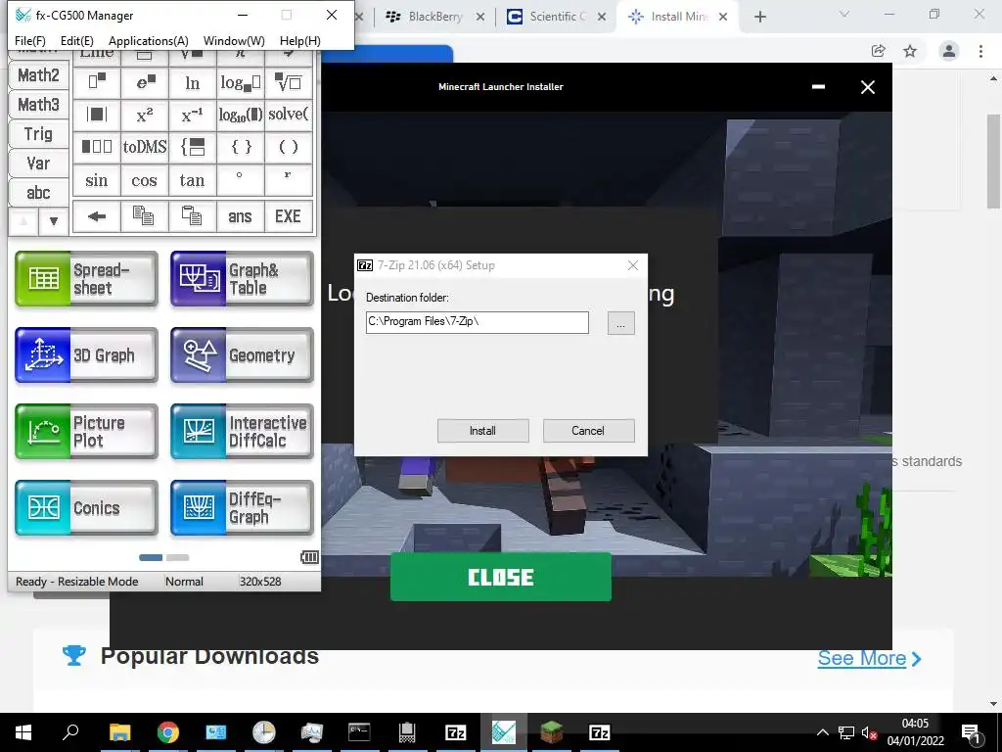Tap the ans key
This screenshot has height=752, width=1002.
pos(241,216)
